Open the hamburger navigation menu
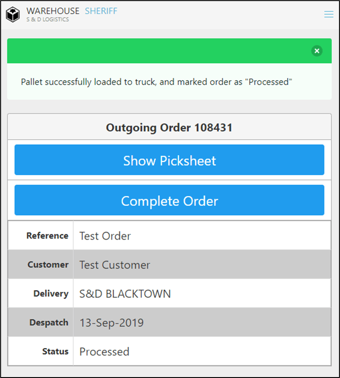The height and width of the screenshot is (378, 340). click(329, 15)
